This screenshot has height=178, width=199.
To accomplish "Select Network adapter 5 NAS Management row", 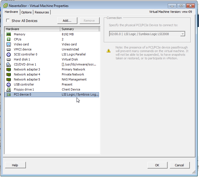I will coord(52,79).
